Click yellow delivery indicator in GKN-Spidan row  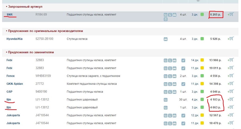pos(202,83)
